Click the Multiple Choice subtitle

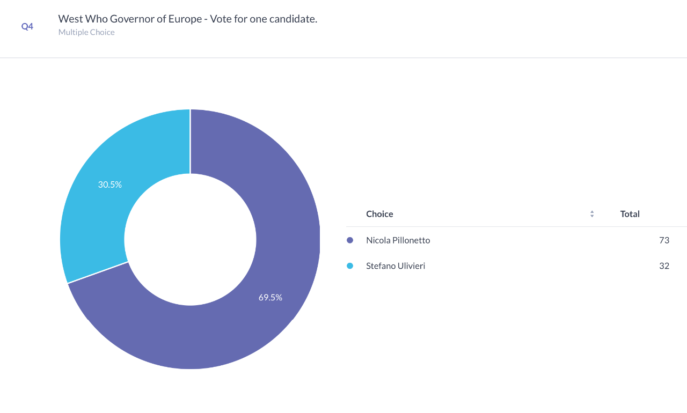coord(86,32)
